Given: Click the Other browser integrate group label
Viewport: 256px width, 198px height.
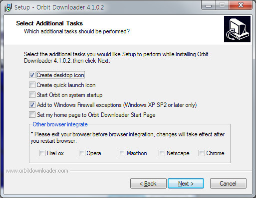Looking at the screenshot, I should (60, 124).
